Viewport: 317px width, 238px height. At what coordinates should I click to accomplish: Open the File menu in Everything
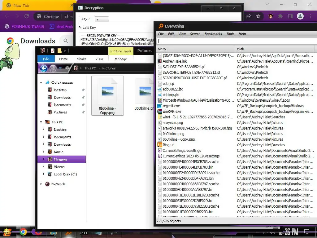(161, 34)
